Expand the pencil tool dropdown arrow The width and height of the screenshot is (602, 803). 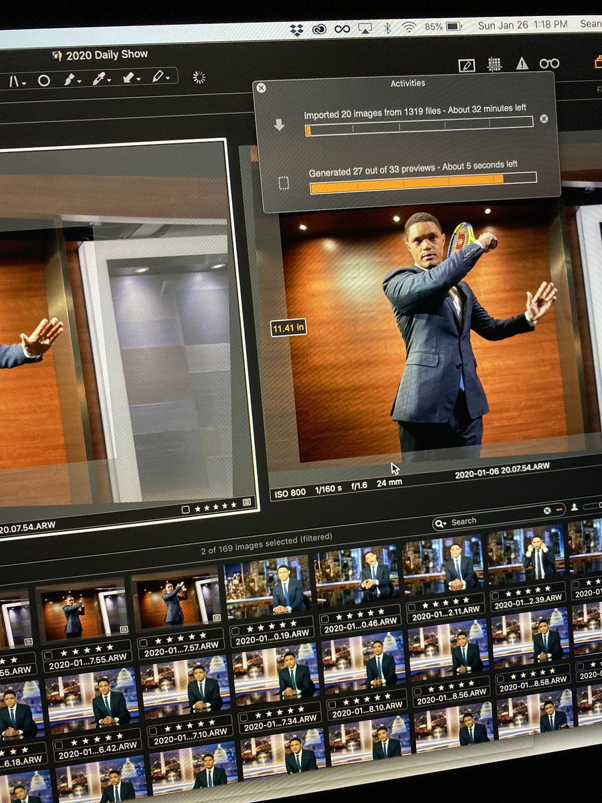tap(167, 78)
